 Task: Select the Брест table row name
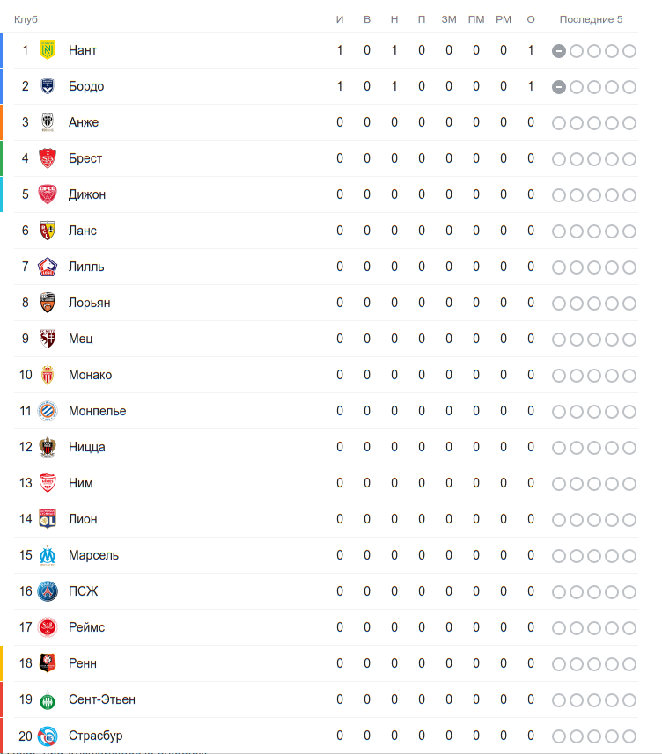[x=85, y=158]
